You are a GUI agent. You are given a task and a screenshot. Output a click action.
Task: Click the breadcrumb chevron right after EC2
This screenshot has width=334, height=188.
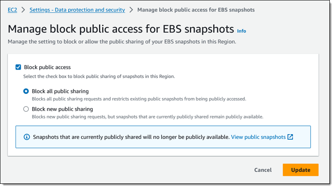23,10
